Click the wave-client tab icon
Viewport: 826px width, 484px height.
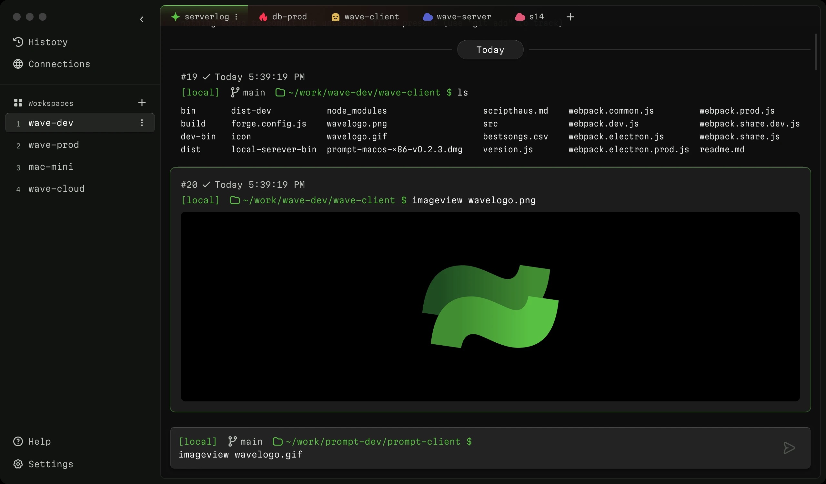(335, 15)
